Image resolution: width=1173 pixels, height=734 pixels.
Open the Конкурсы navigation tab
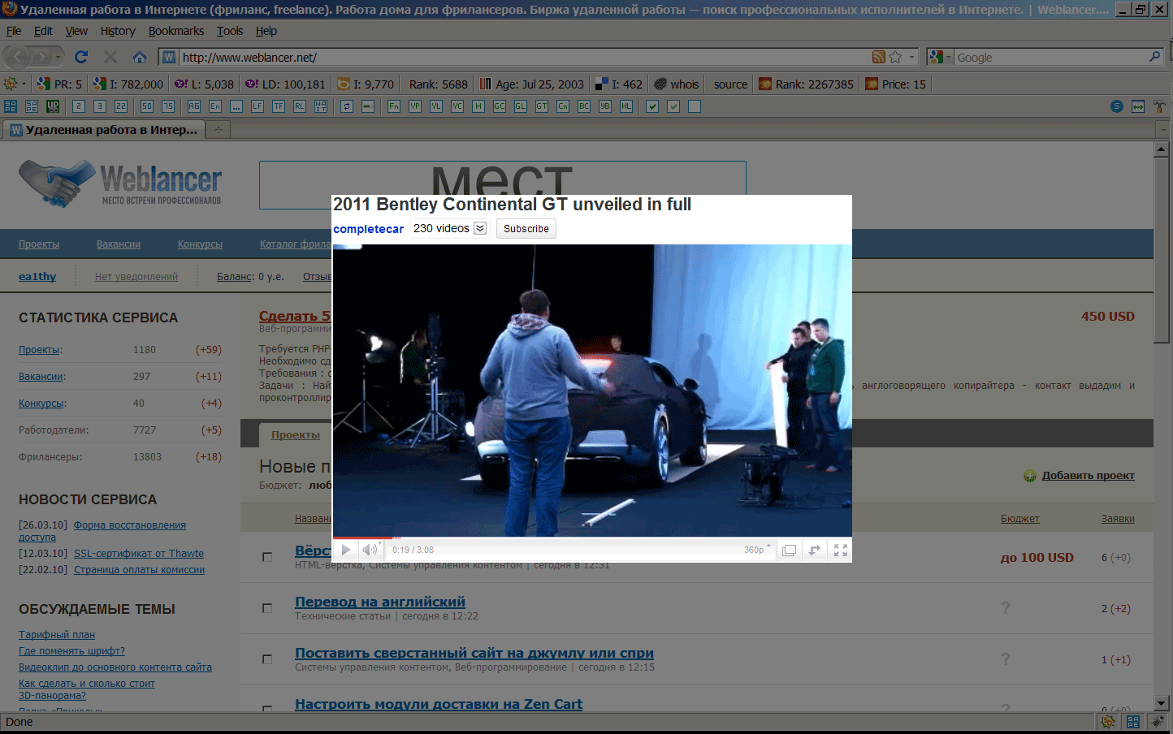[x=200, y=244]
